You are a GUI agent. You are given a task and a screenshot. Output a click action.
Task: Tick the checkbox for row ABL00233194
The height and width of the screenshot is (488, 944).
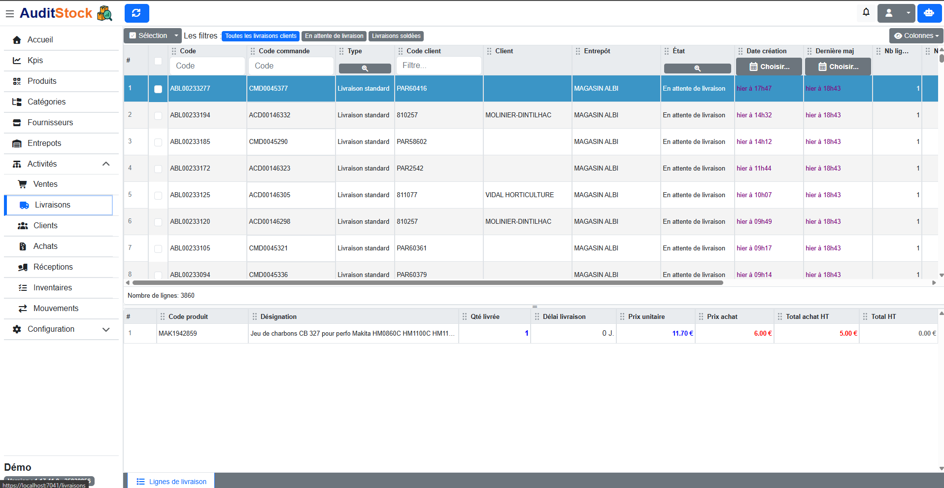pos(158,115)
